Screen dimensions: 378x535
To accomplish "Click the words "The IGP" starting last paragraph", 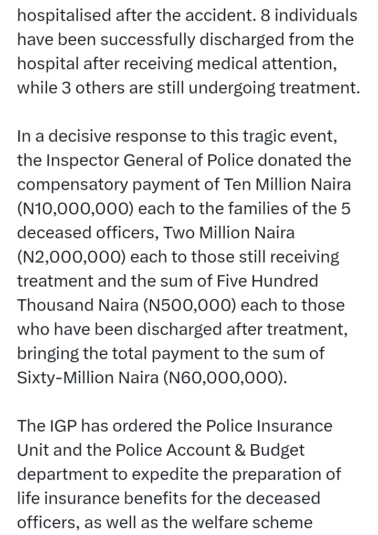I will click(x=47, y=426).
